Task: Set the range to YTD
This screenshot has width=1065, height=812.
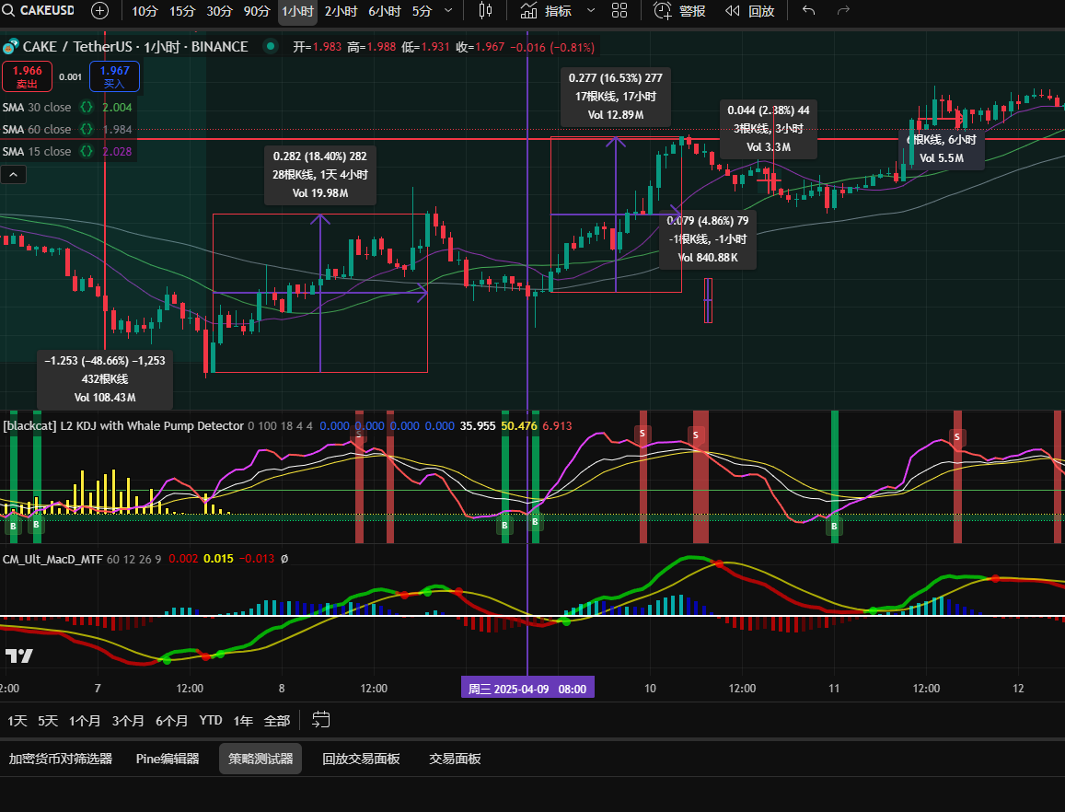Action: pyautogui.click(x=211, y=720)
